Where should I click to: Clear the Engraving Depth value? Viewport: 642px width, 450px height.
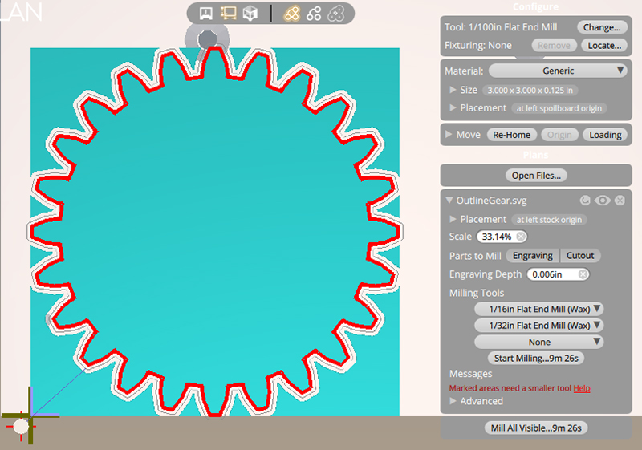583,274
